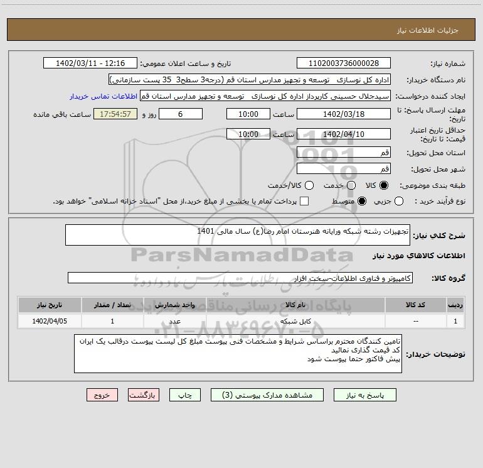Select the کالا radio button

tap(384, 185)
